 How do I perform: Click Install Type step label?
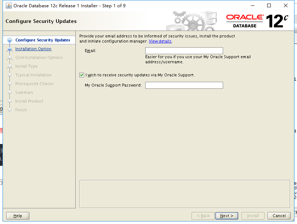pyautogui.click(x=26, y=66)
